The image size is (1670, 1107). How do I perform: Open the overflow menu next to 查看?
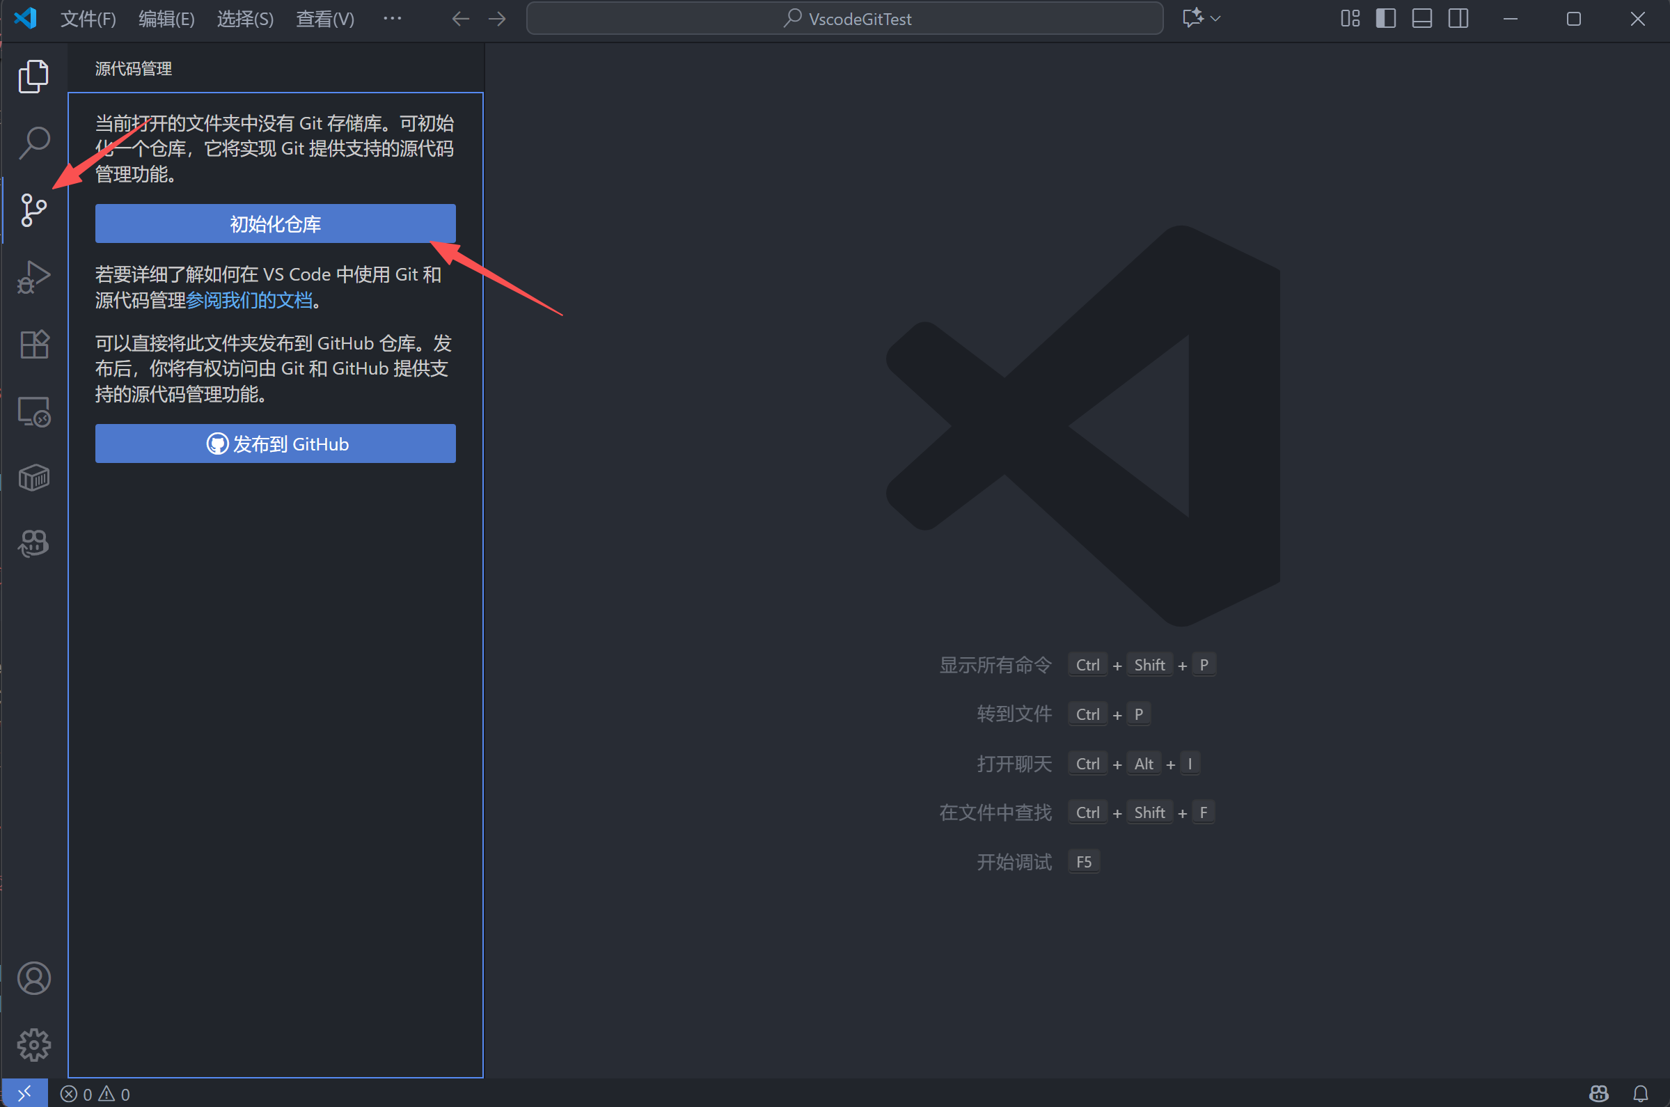pyautogui.click(x=393, y=18)
